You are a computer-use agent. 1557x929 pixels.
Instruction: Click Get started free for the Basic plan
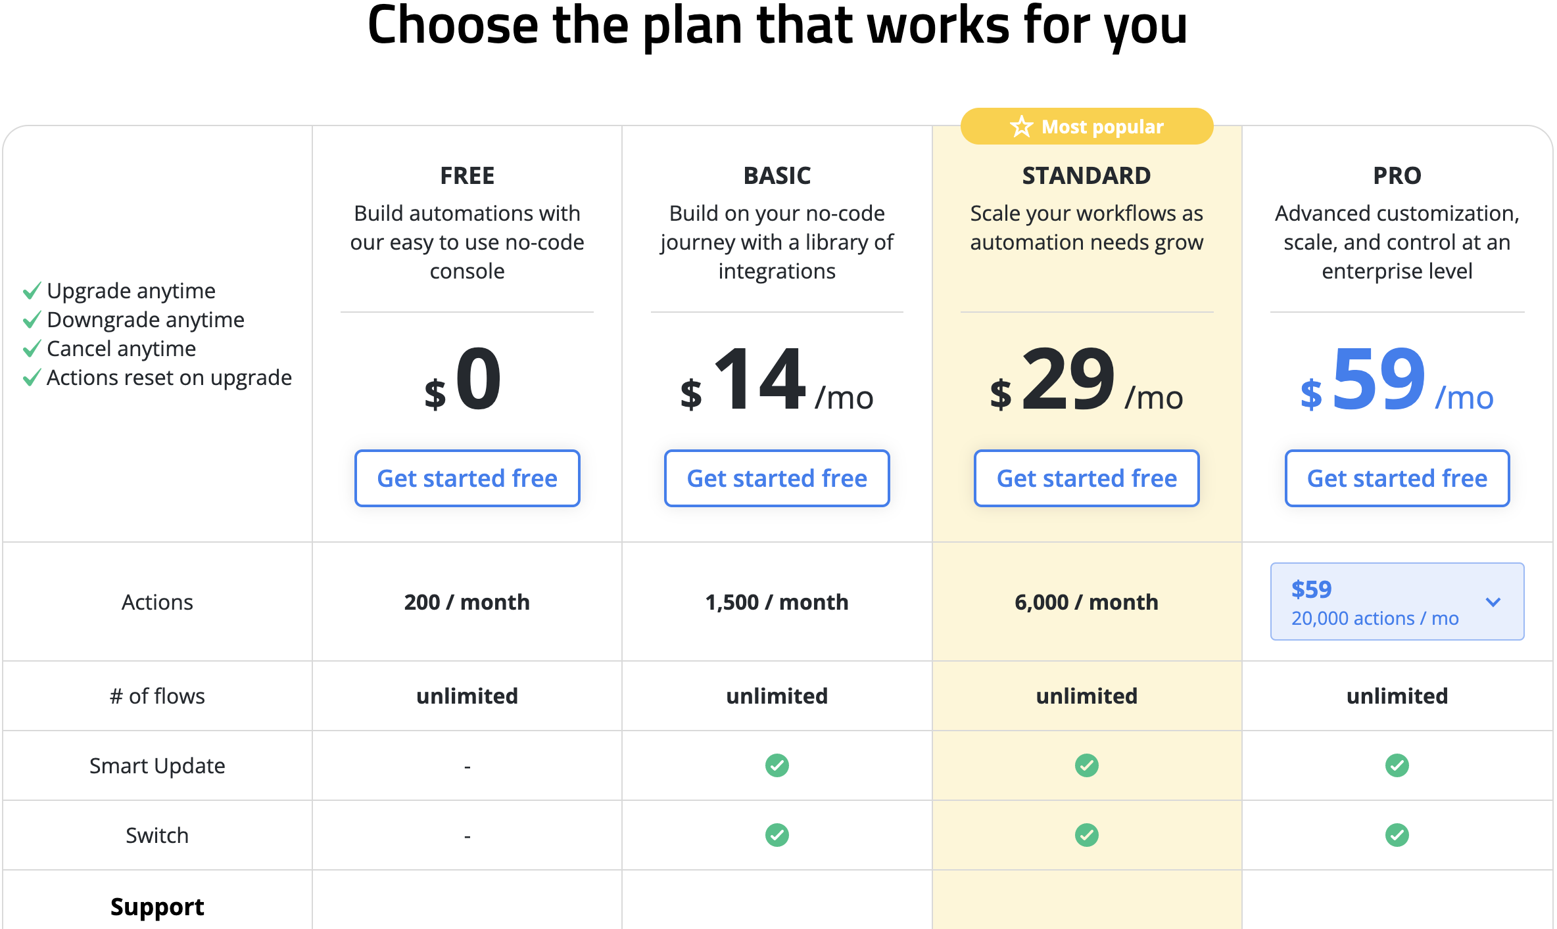coord(777,478)
